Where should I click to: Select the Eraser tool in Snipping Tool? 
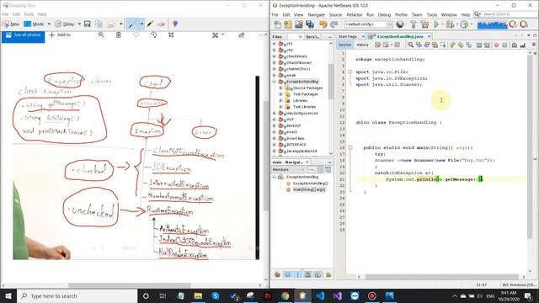coord(161,24)
